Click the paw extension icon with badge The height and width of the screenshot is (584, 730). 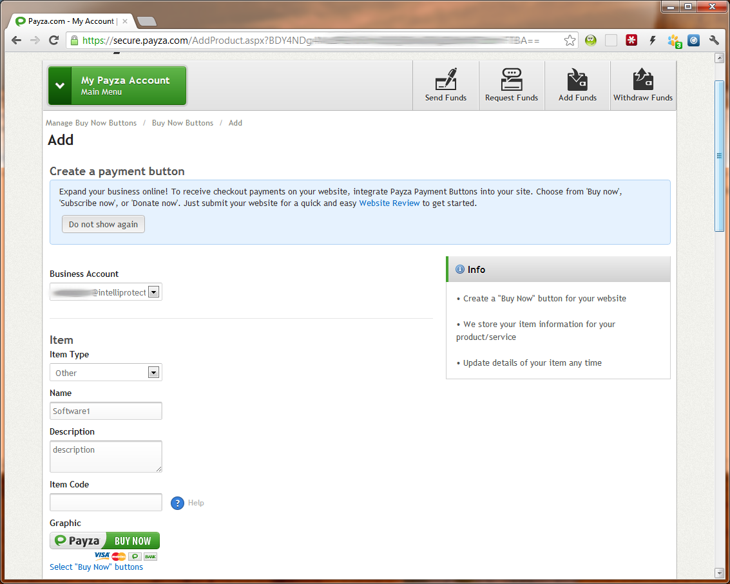pyautogui.click(x=674, y=41)
